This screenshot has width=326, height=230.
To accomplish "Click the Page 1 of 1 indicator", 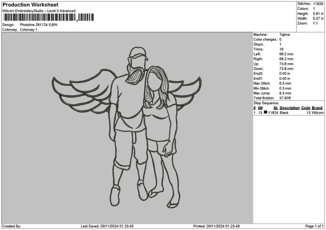I will tap(315, 226).
